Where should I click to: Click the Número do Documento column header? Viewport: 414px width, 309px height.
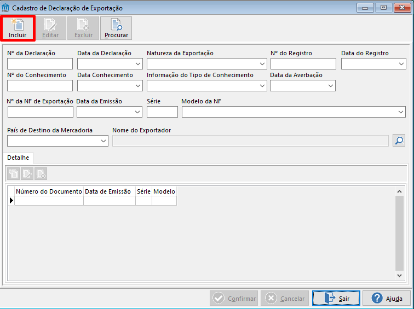pos(49,191)
